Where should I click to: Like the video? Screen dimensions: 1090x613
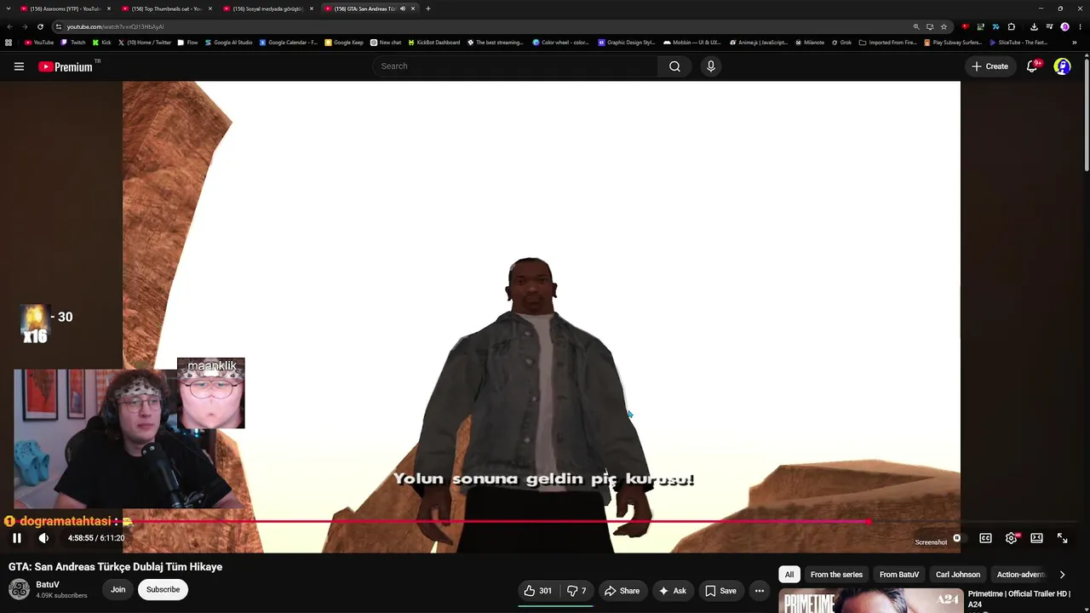[537, 591]
